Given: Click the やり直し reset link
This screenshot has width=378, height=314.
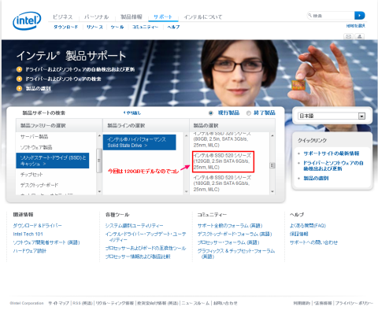Looking at the screenshot, I should pos(132,113).
